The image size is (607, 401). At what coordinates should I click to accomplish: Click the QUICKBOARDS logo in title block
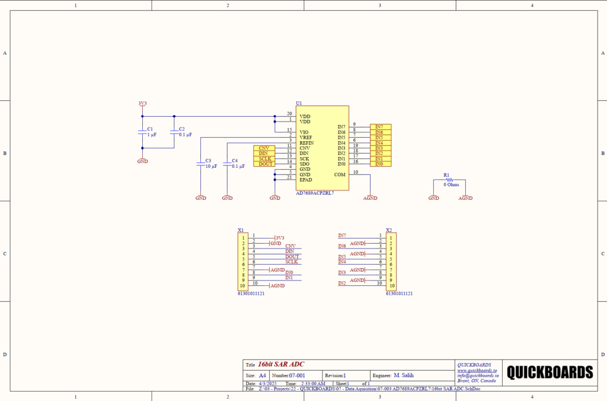[550, 372]
